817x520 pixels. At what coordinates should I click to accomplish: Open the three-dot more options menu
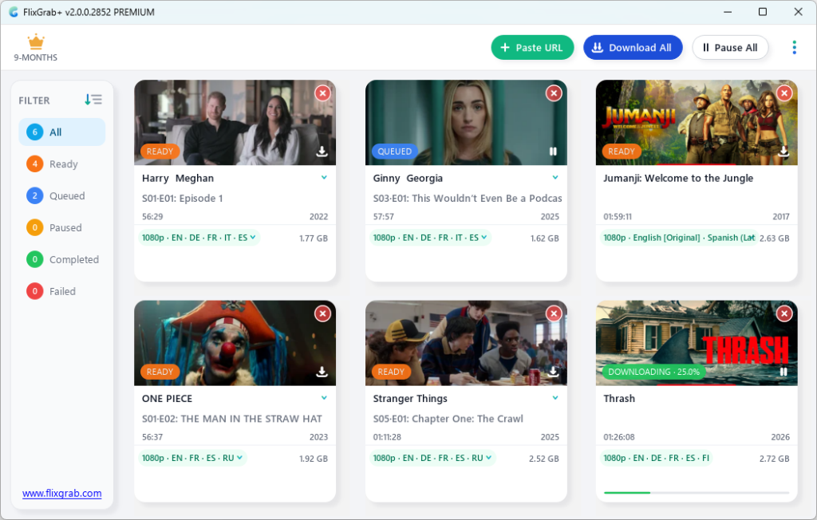794,48
